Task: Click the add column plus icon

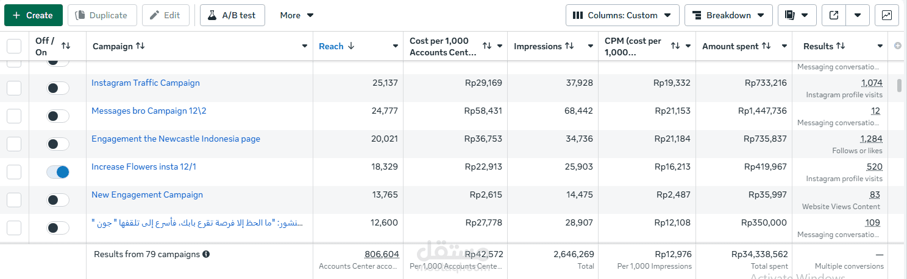Action: point(897,46)
